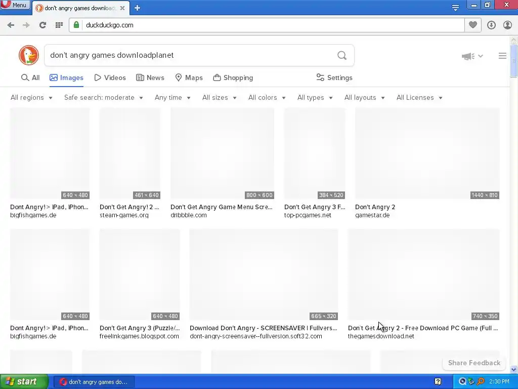
Task: Click the forward navigation arrow
Action: pyautogui.click(x=26, y=25)
